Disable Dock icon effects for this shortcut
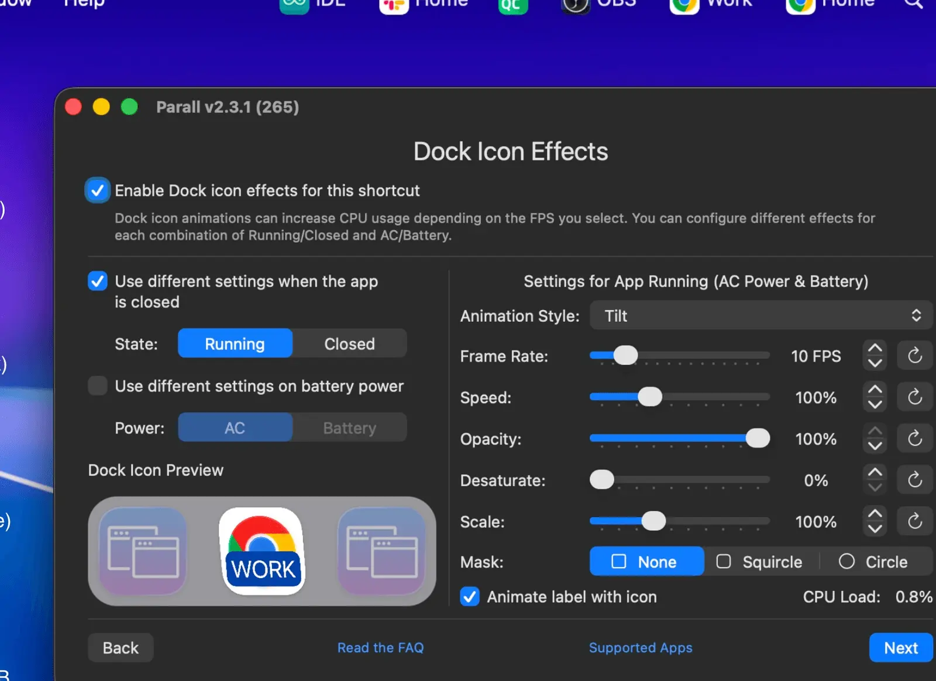This screenshot has width=936, height=681. 98,191
